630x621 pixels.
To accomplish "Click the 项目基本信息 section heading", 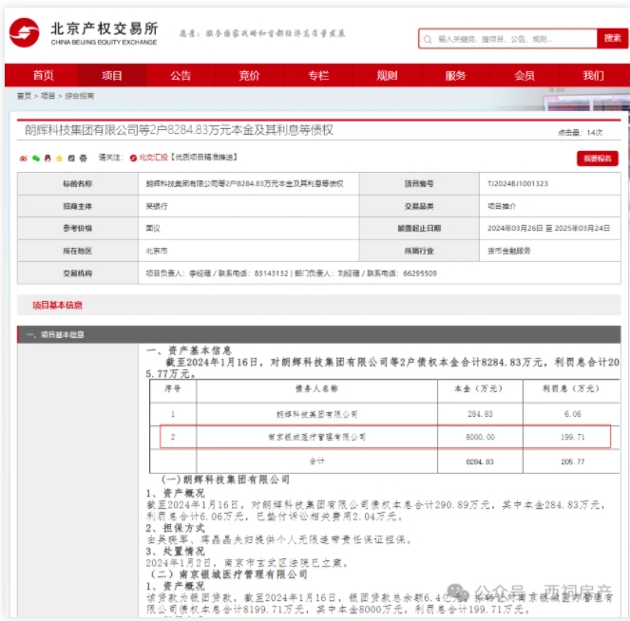I will coord(57,305).
